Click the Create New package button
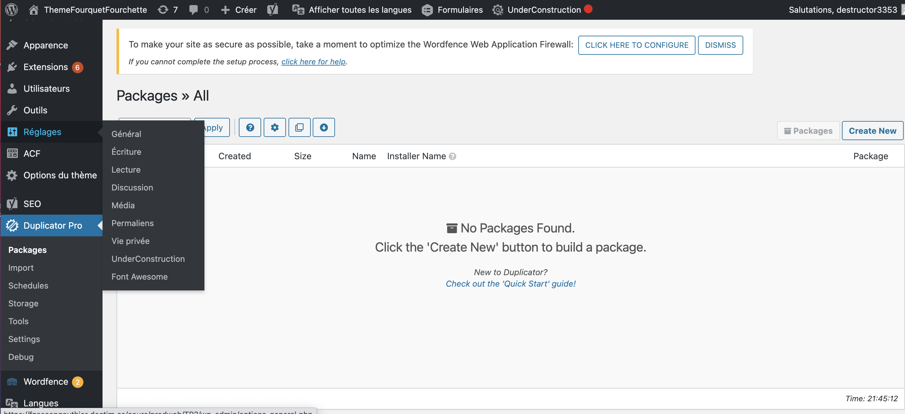 click(x=872, y=131)
